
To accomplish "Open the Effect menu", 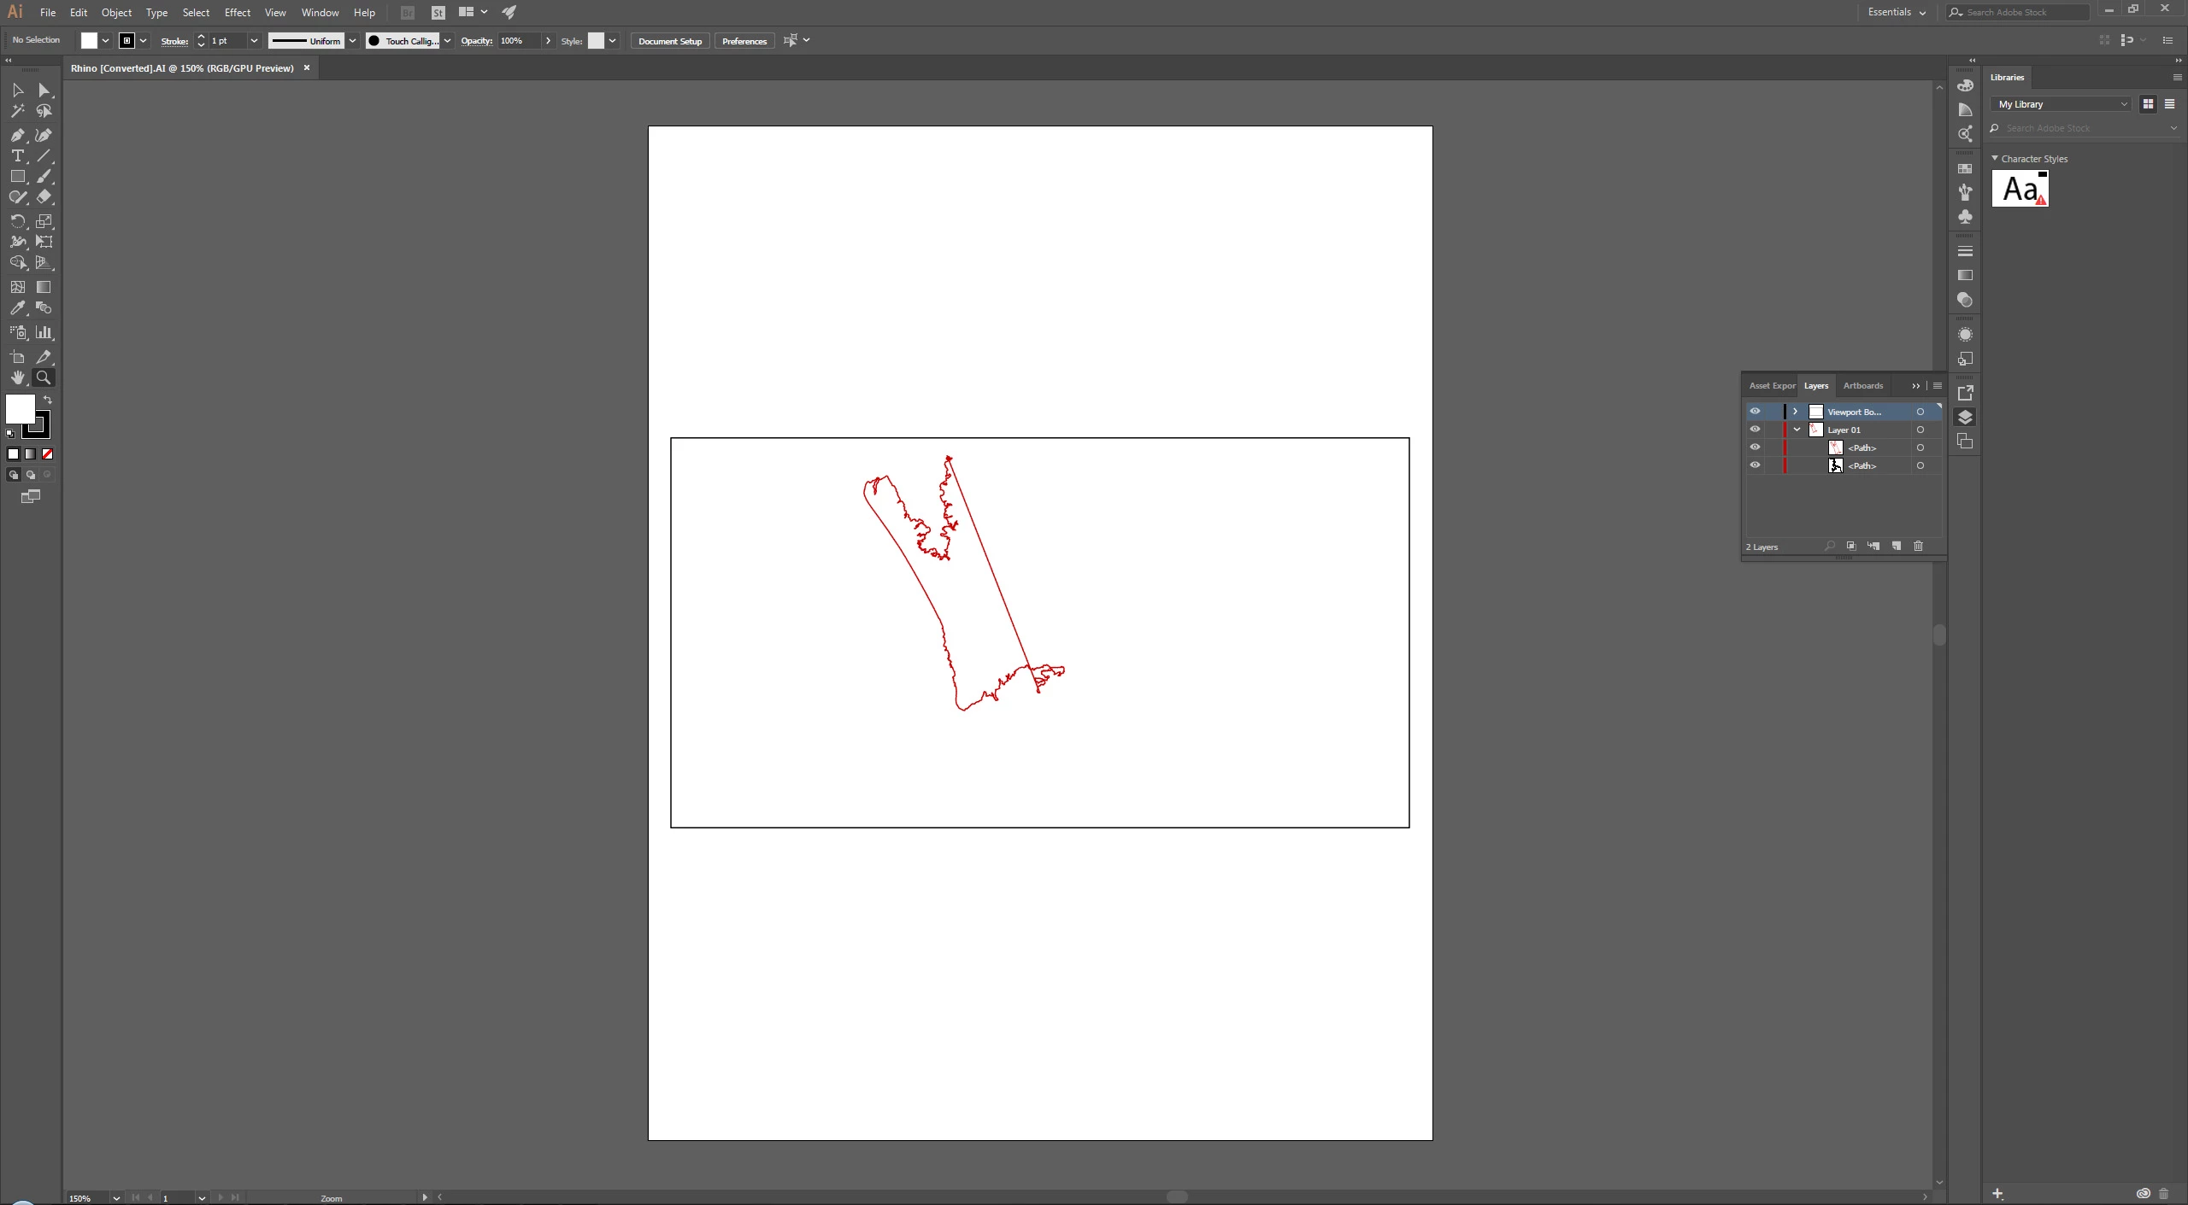I will click(x=237, y=12).
